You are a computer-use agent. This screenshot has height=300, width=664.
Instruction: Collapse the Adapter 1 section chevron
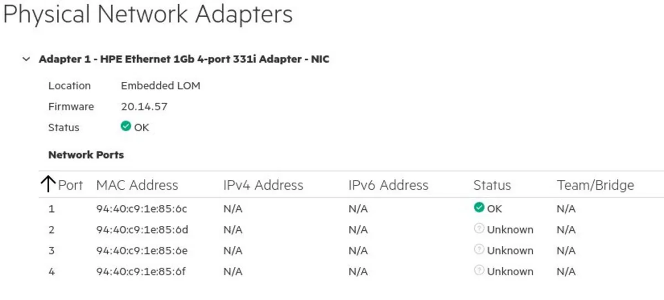coord(25,59)
